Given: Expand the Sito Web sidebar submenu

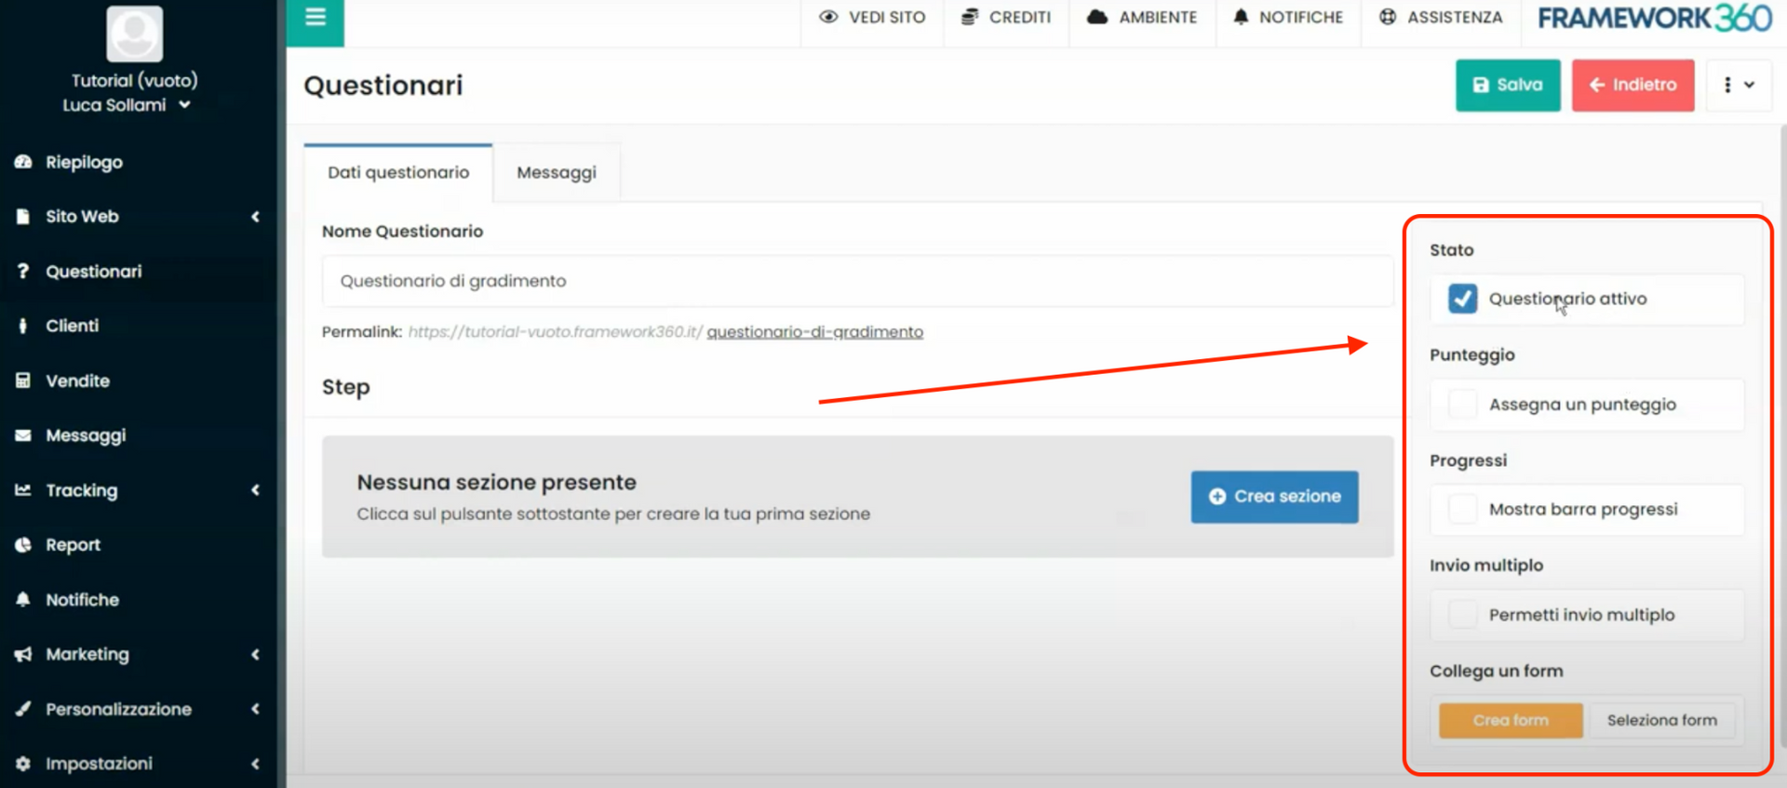Looking at the screenshot, I should (x=254, y=217).
